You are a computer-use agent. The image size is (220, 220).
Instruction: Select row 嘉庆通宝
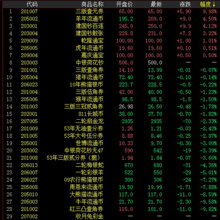(111, 56)
